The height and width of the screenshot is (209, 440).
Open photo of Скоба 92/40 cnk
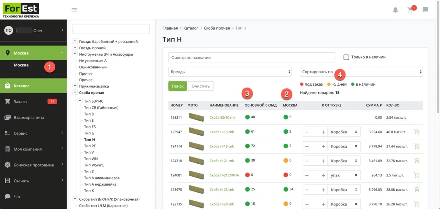tap(196, 117)
